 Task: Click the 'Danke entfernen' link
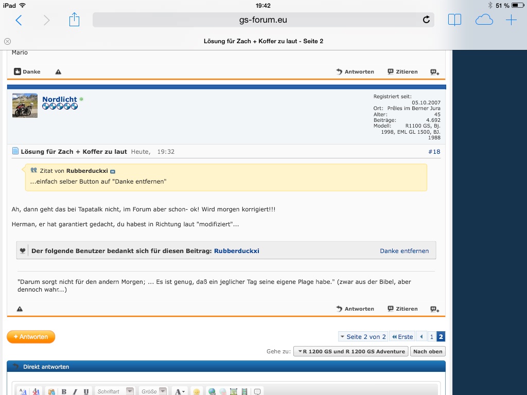pyautogui.click(x=404, y=251)
